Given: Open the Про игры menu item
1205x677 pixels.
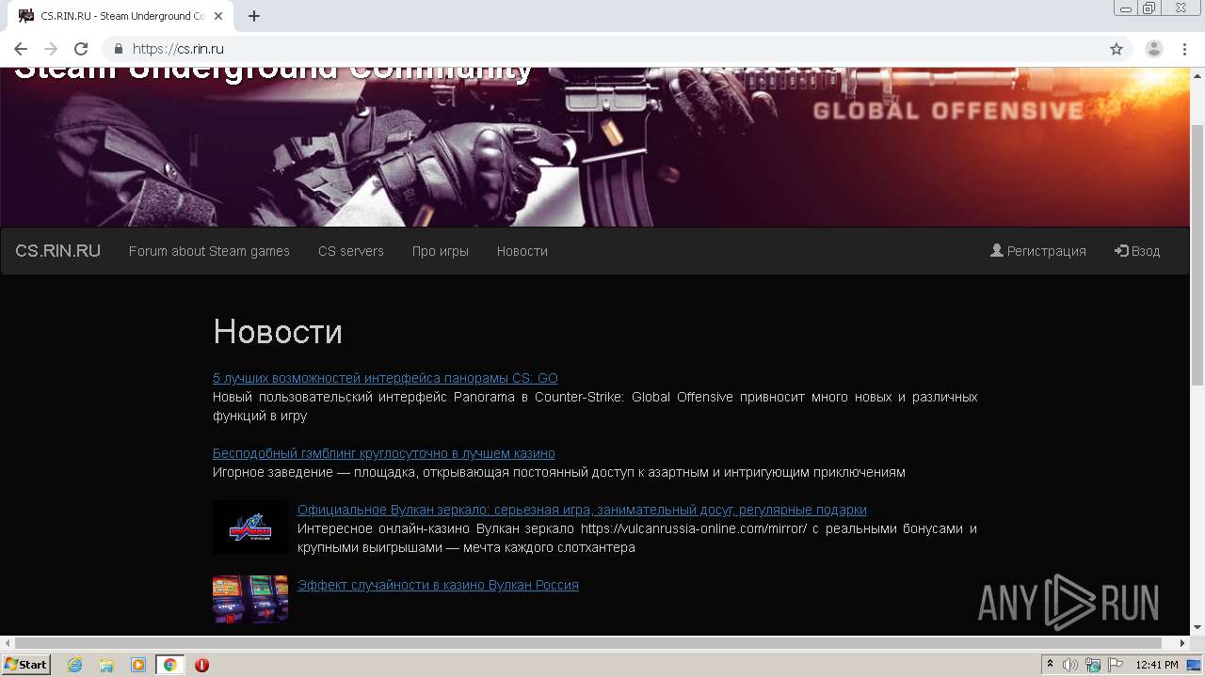Looking at the screenshot, I should tap(441, 251).
